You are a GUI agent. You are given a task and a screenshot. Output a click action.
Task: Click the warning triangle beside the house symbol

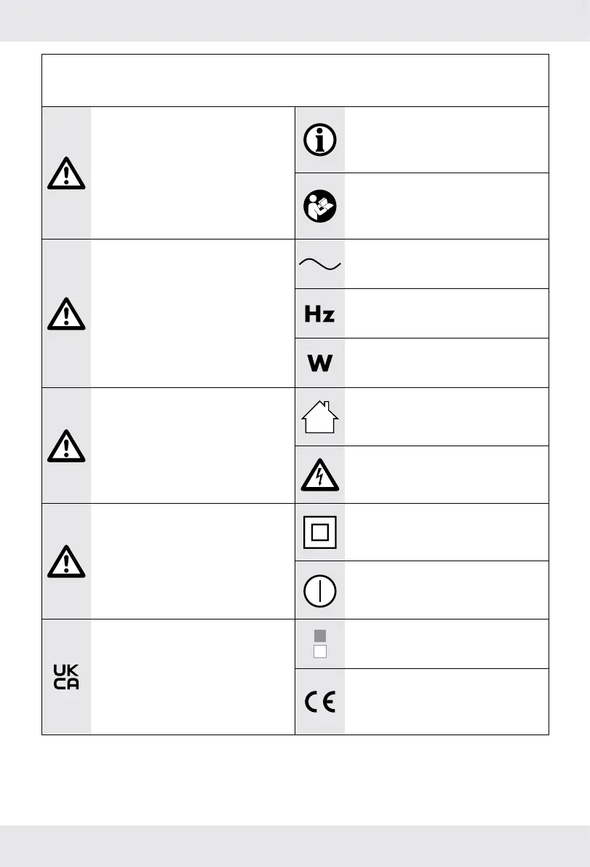tap(66, 446)
